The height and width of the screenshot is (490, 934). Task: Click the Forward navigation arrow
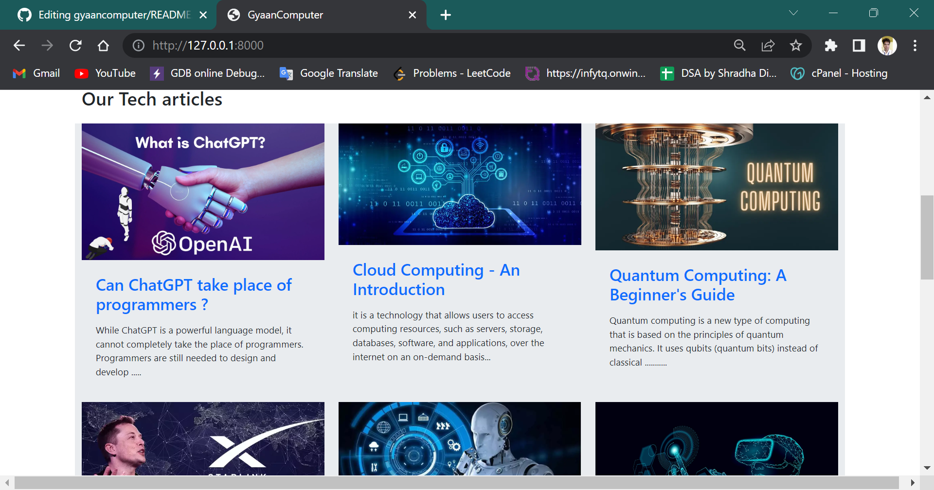click(x=47, y=45)
